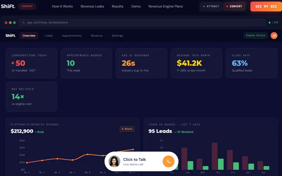
Task: Switch to the Leads tab
Action: point(49,36)
